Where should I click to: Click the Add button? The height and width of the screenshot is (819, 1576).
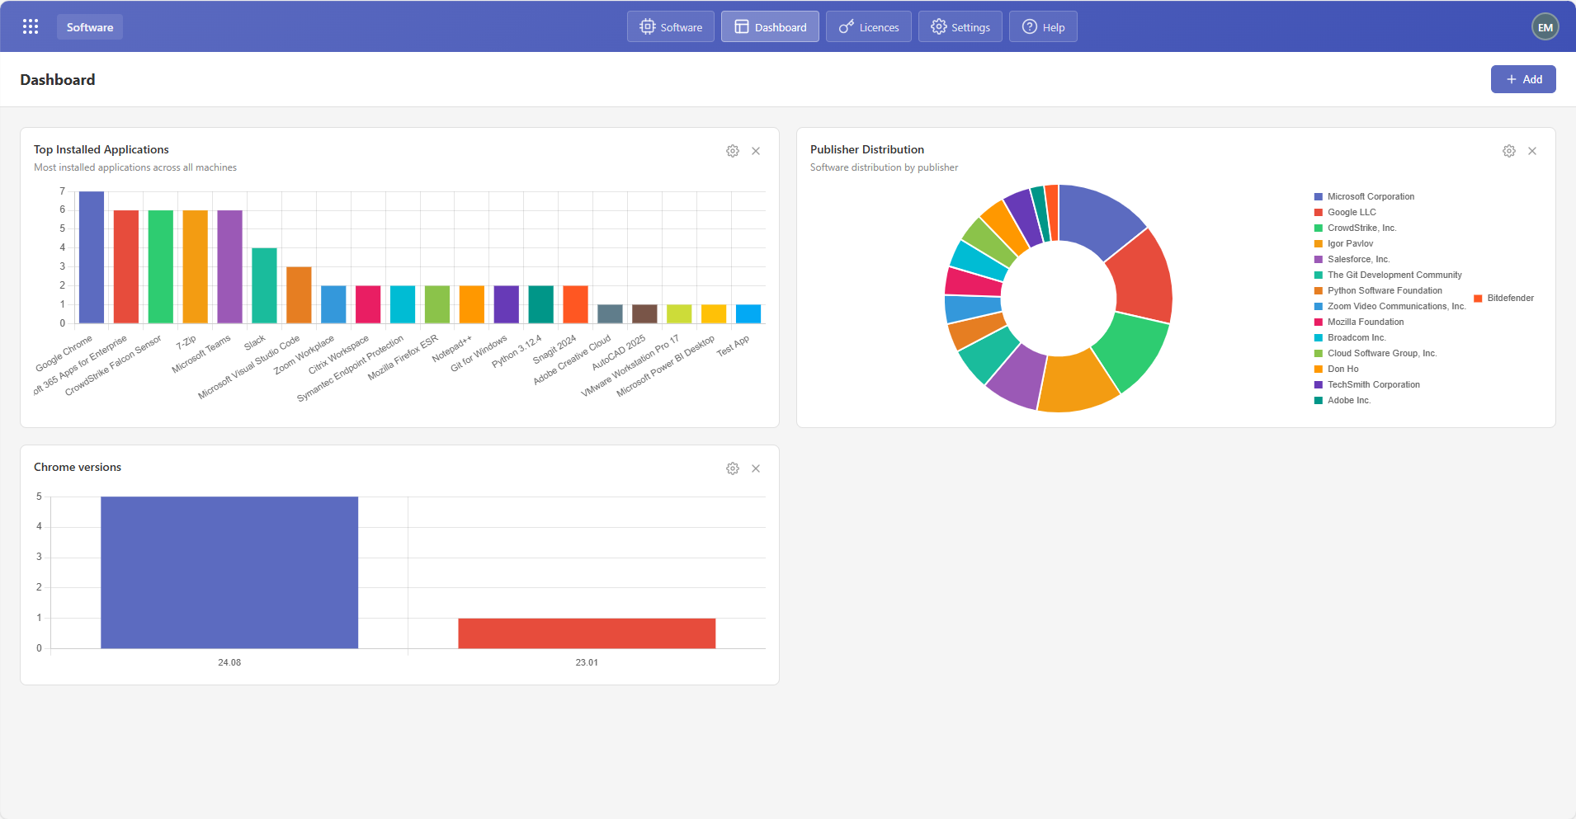pos(1523,79)
